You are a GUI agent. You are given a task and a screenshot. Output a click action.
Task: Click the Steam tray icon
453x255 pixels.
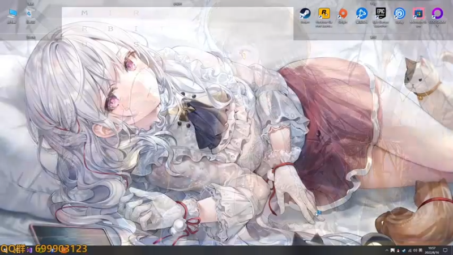404,250
